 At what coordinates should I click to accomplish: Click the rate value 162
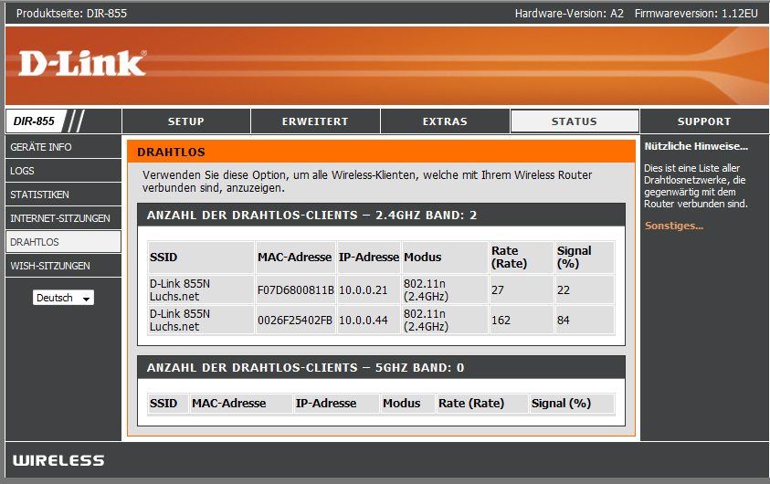click(501, 320)
